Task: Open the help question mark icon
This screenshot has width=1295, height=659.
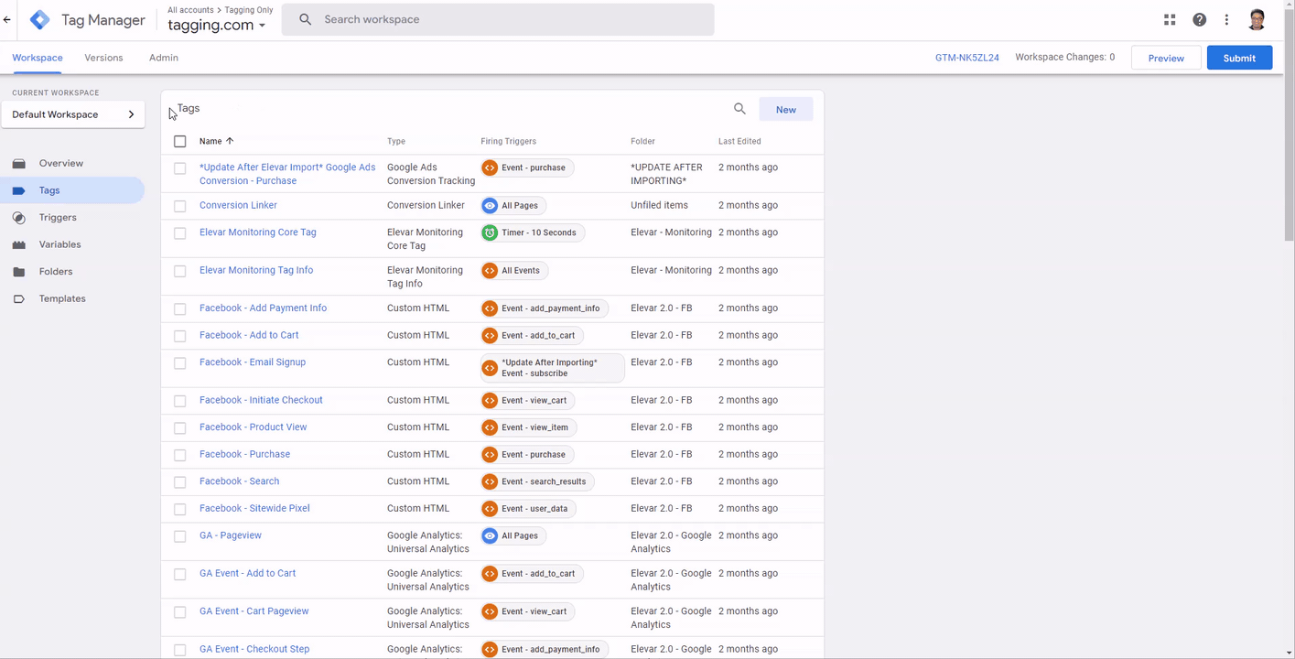Action: (1199, 19)
